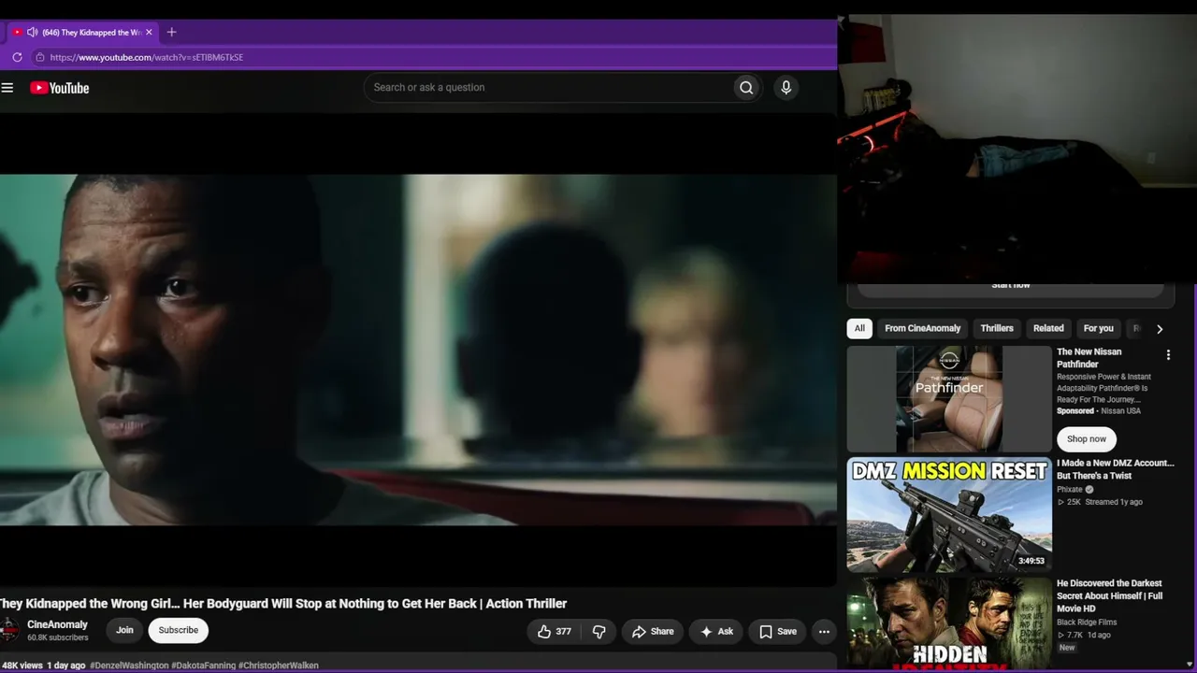Visit the Phixate channel link
Viewport: 1197px width, 673px height.
pyautogui.click(x=1070, y=489)
